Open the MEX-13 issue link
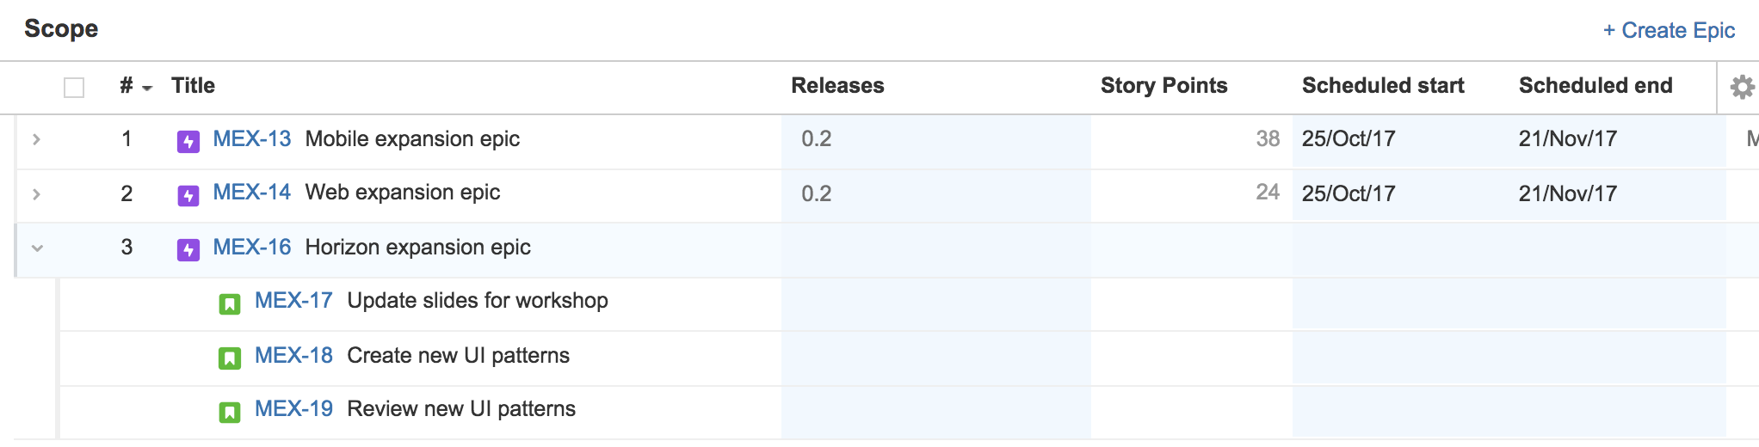The height and width of the screenshot is (447, 1759). coord(252,139)
